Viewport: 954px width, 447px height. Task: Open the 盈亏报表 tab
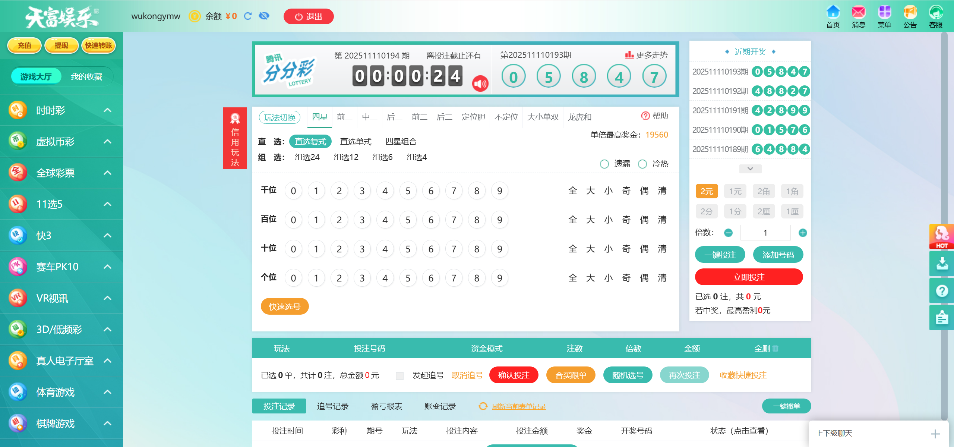386,406
